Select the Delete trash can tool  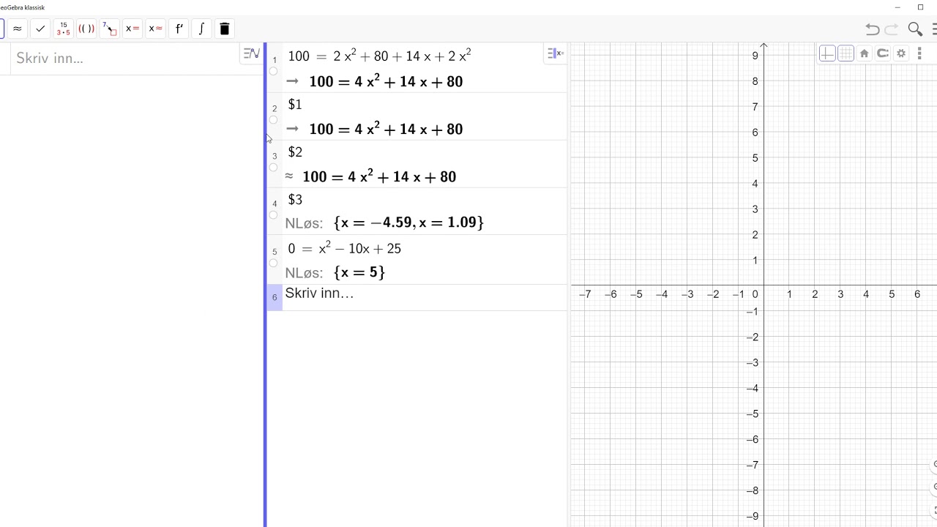(225, 29)
